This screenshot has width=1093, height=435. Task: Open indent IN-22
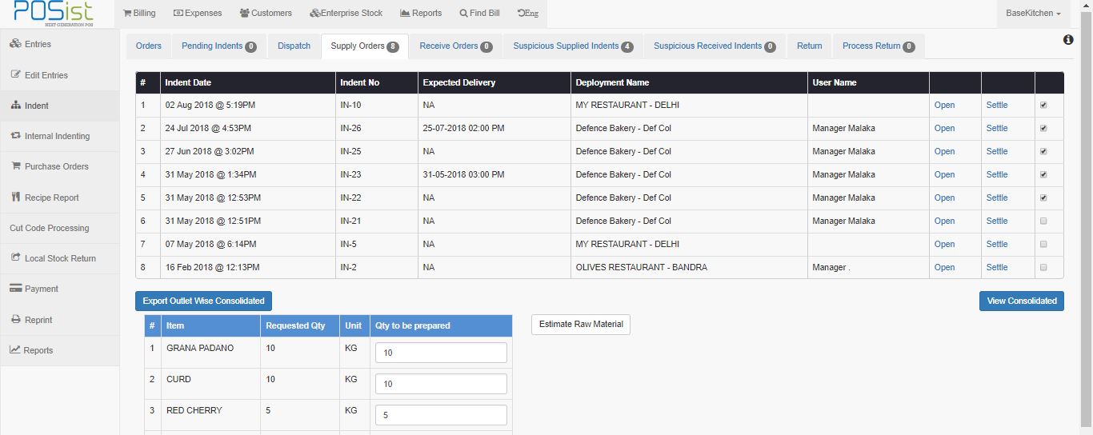pyautogui.click(x=944, y=198)
